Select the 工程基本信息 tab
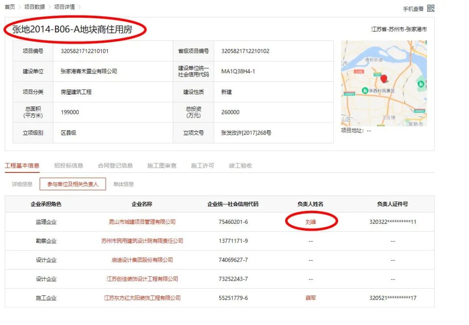469x325 pixels. point(22,166)
